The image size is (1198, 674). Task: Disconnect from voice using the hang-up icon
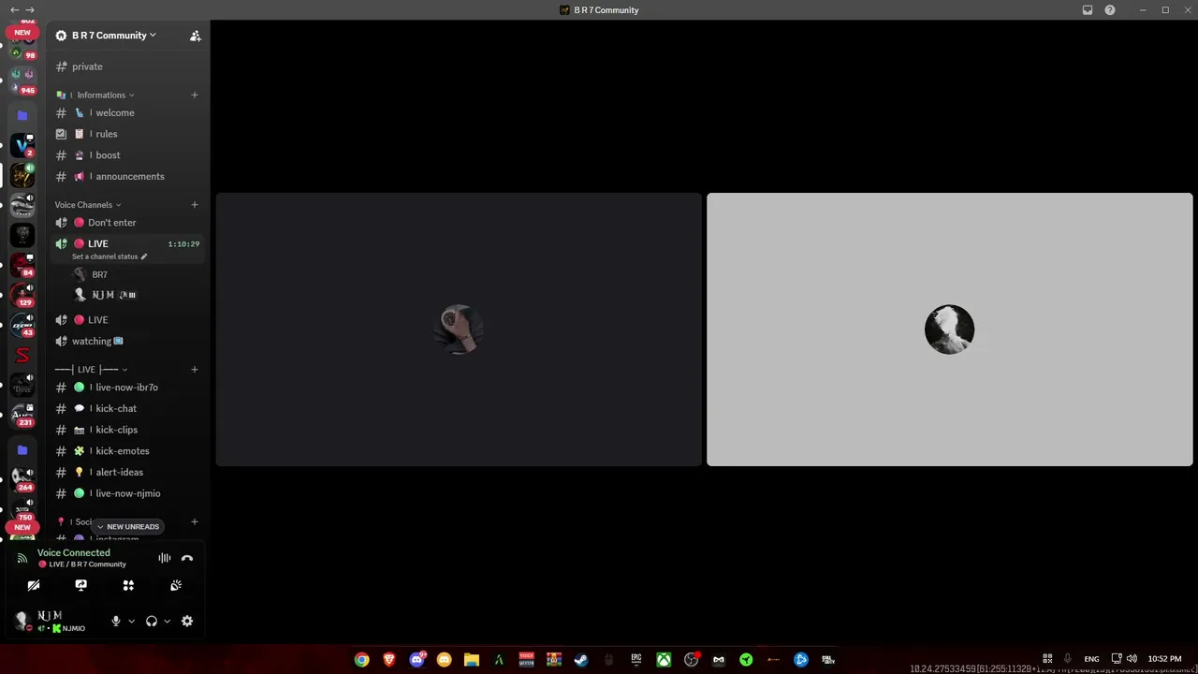pos(187,558)
